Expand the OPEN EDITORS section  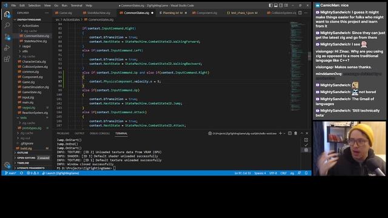(x=26, y=157)
